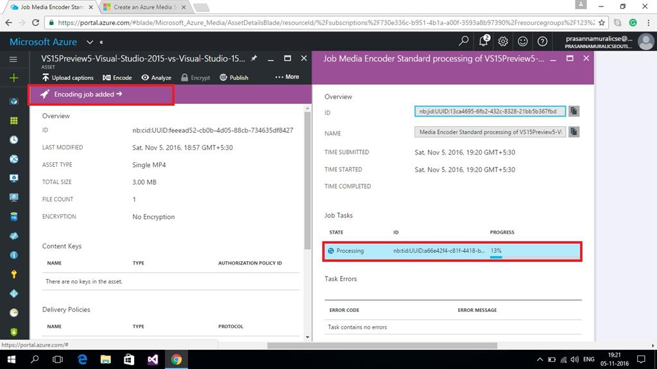Collapse breadcrumb via double-chevron icon
The height and width of the screenshot is (369, 657).
coord(101,42)
